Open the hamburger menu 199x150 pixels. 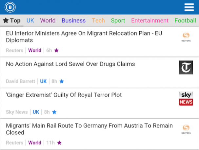pos(189,7)
